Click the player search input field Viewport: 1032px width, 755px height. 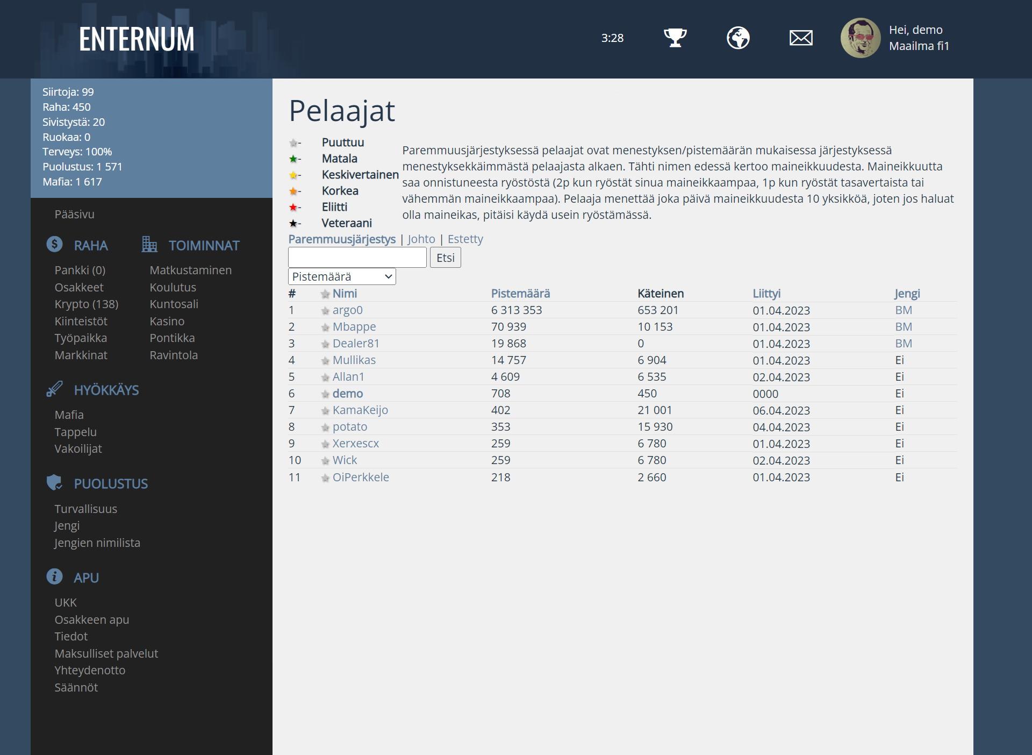tap(357, 258)
